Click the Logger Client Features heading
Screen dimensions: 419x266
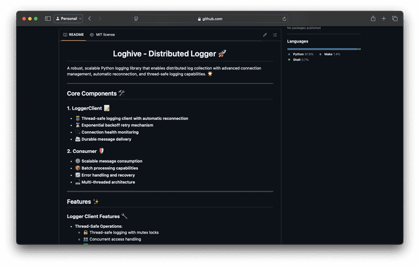pos(97,216)
